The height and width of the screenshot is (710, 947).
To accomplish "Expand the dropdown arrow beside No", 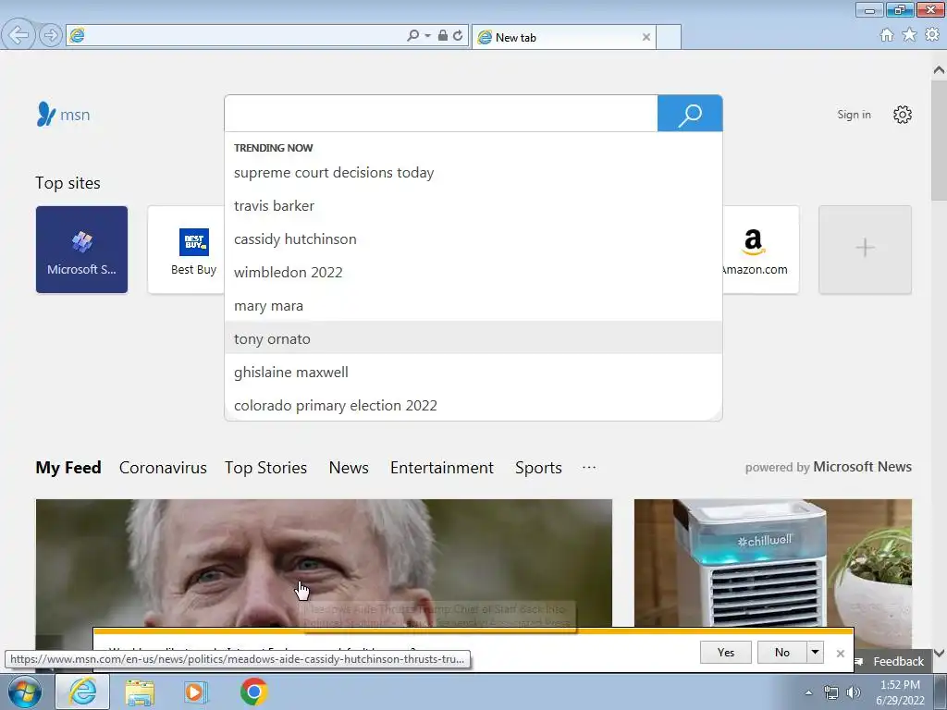I will click(816, 653).
